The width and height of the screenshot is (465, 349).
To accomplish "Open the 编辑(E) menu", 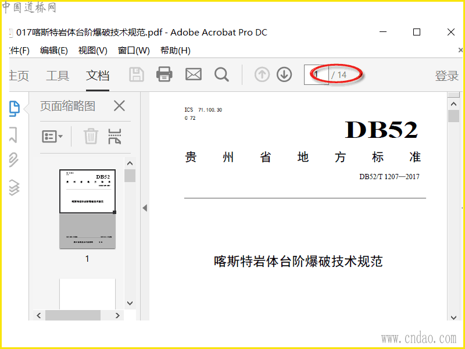I will 54,51.
